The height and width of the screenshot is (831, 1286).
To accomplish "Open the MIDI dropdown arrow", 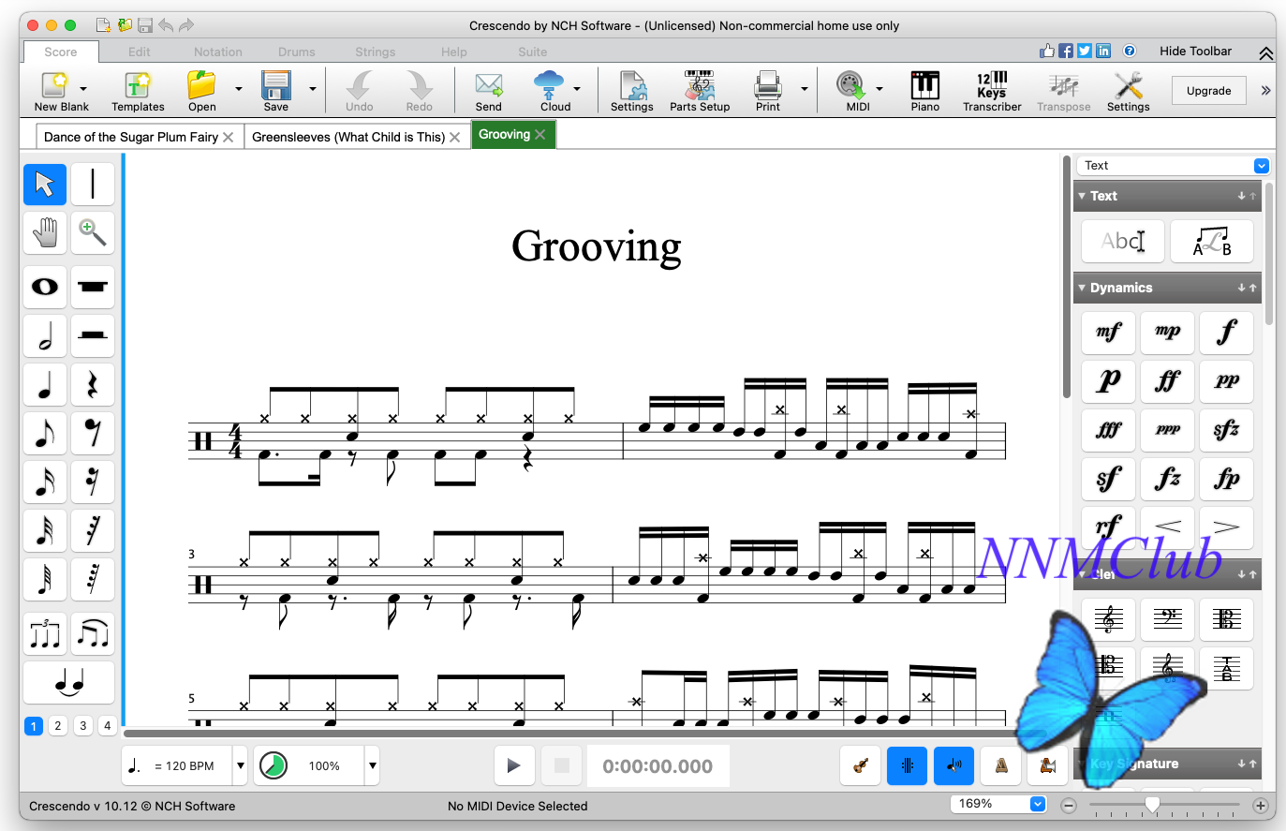I will point(880,89).
